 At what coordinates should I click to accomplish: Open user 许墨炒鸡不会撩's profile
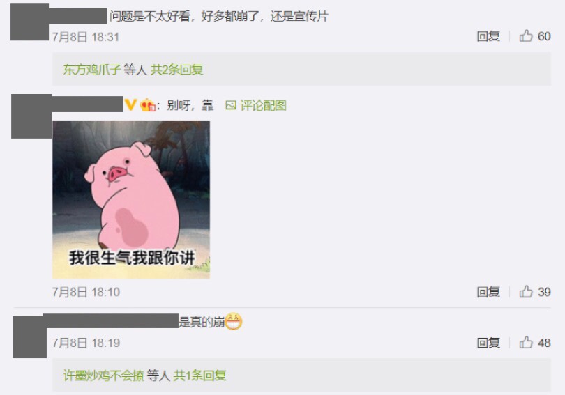coord(103,375)
